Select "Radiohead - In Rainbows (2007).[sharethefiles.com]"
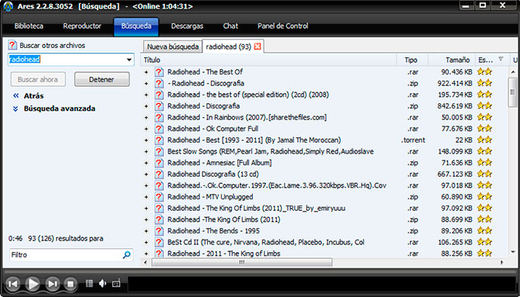The height and width of the screenshot is (297, 520). 247,117
